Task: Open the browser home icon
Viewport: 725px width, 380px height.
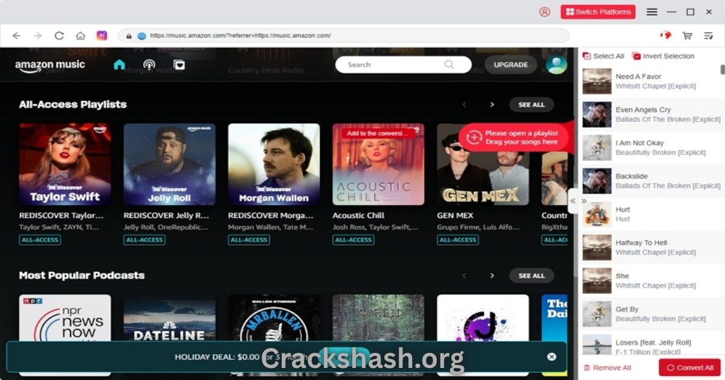Action: [80, 36]
